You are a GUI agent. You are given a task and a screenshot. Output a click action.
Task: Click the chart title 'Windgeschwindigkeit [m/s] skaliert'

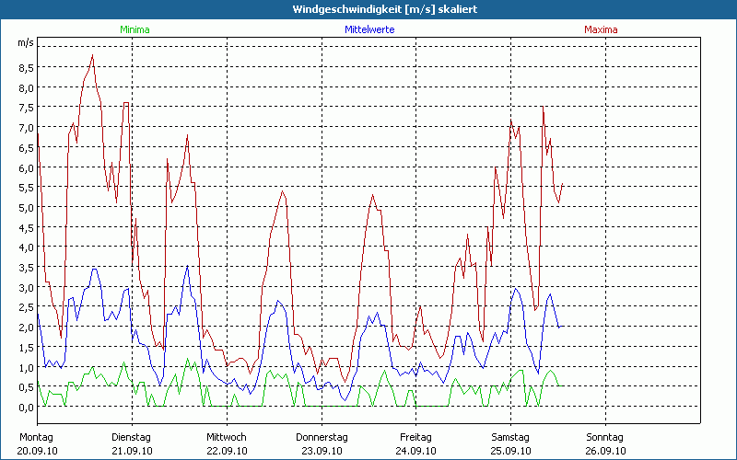pos(384,9)
